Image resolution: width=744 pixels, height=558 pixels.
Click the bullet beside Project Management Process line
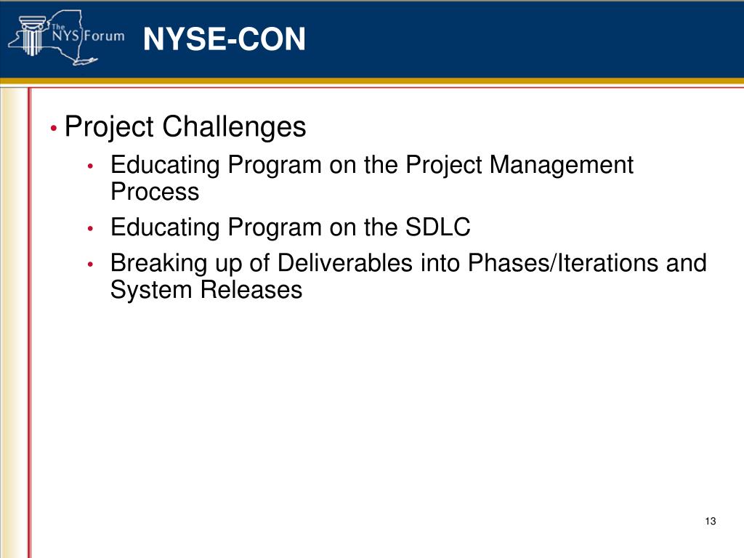pyautogui.click(x=90, y=166)
